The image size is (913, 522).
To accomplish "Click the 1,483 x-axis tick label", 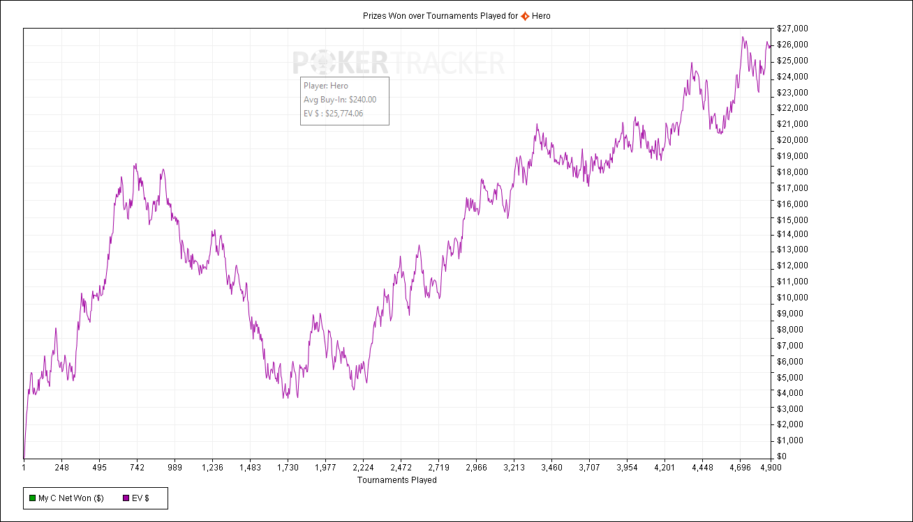I will 250,468.
